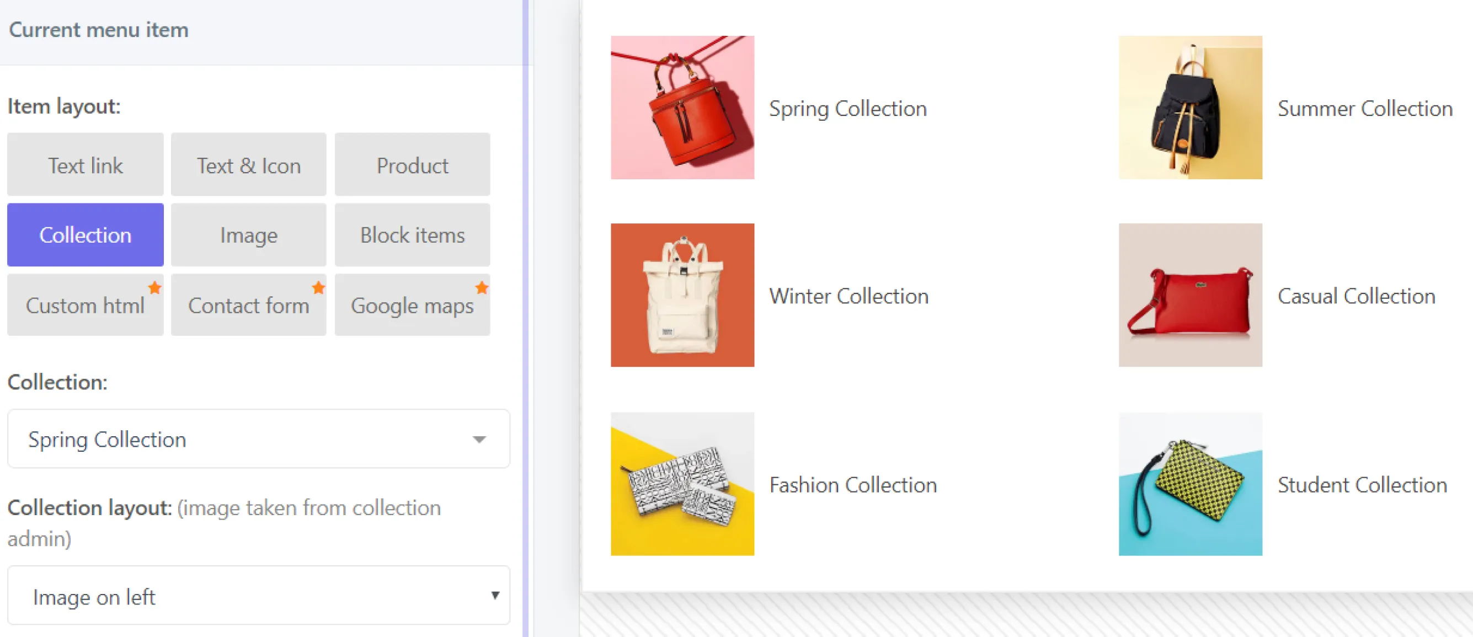1473x637 pixels.
Task: Click the Casual Collection text link
Action: click(1357, 296)
